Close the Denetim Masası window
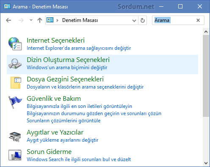This screenshot has width=210, height=167. pos(200,6)
